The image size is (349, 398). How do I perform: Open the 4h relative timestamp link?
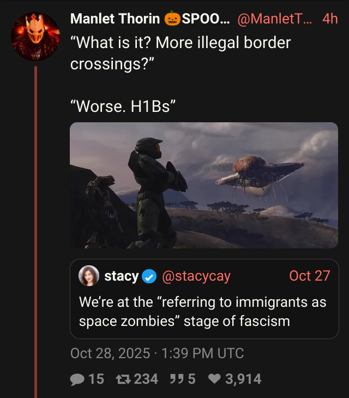point(330,19)
